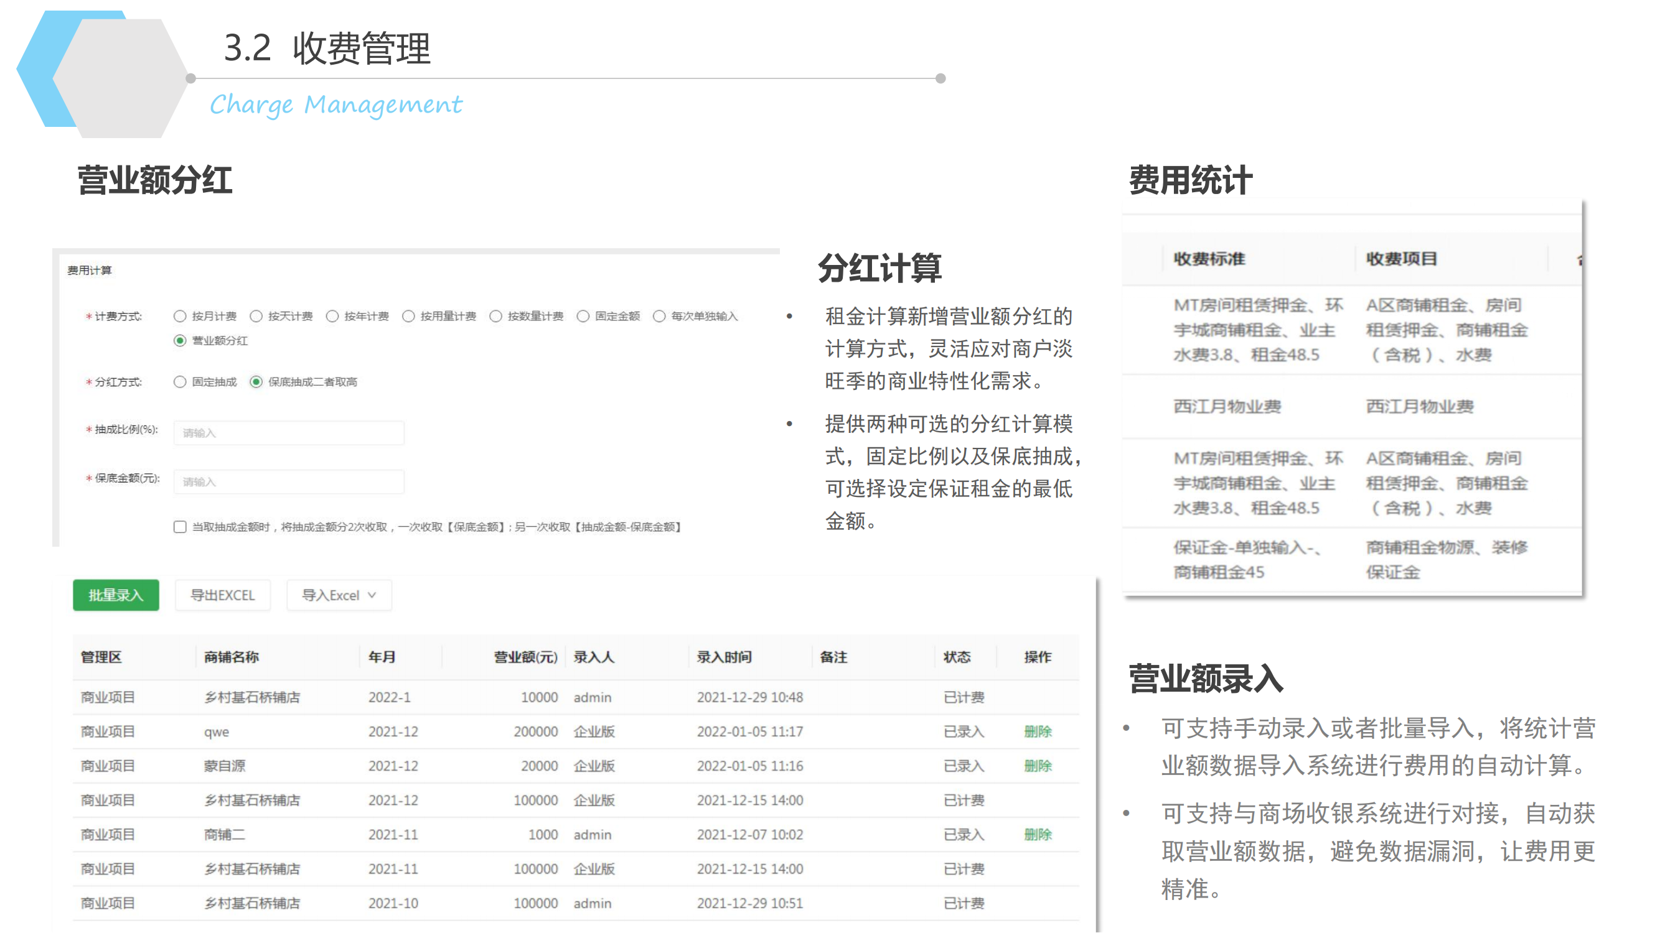
Task: Click the 营业额(元) column header
Action: (525, 657)
